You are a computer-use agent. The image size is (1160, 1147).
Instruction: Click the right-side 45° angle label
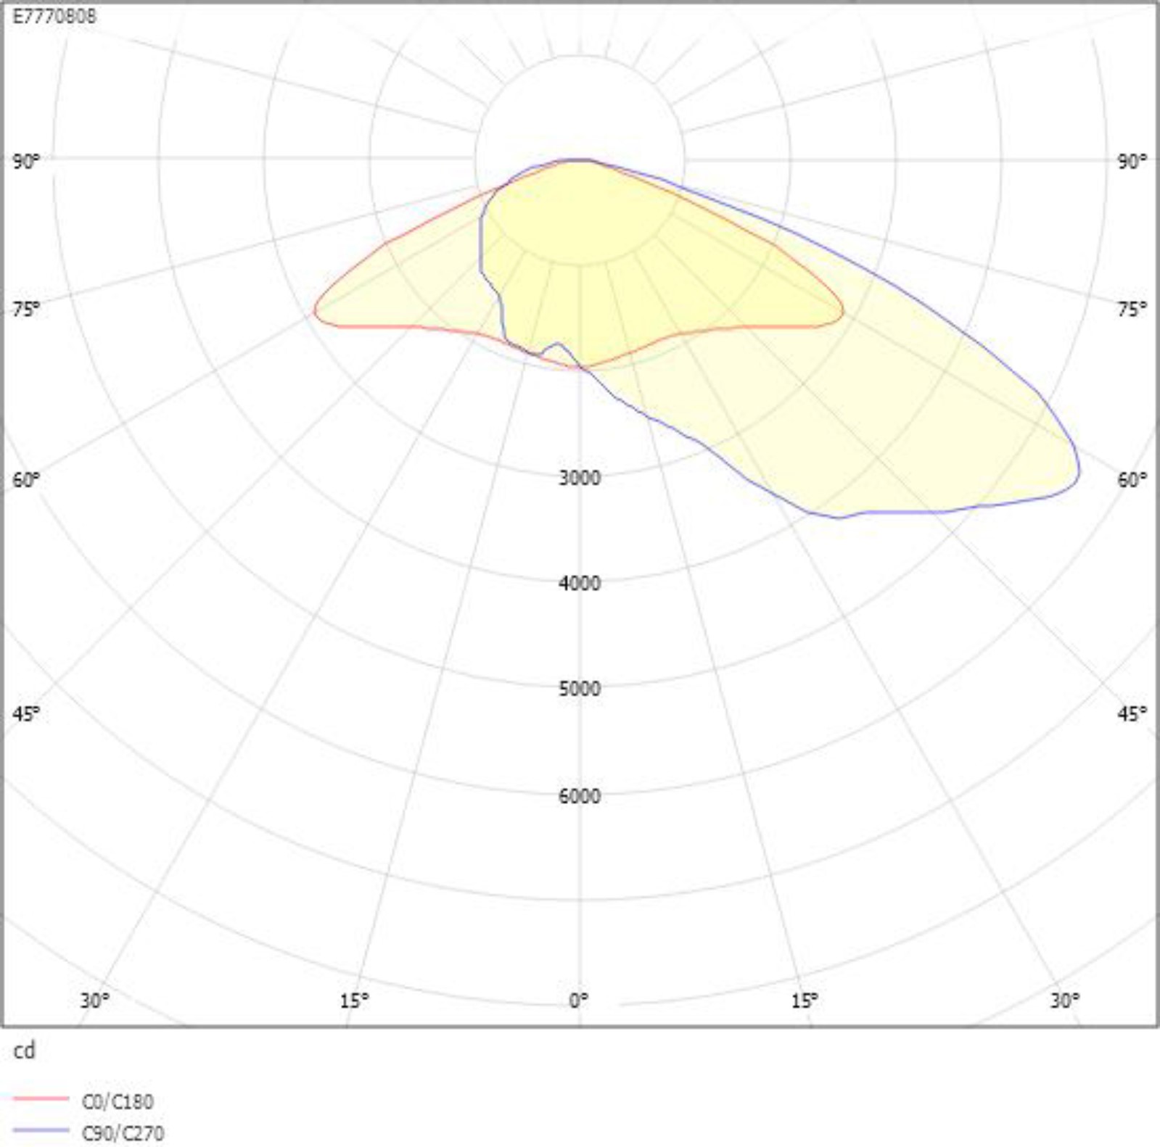point(1132,713)
